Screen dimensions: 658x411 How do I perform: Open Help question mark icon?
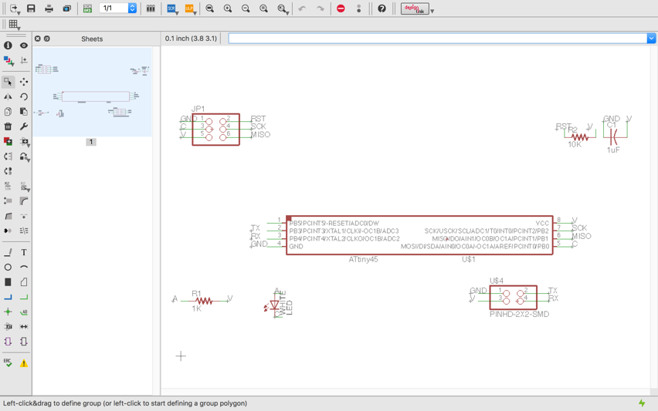382,8
